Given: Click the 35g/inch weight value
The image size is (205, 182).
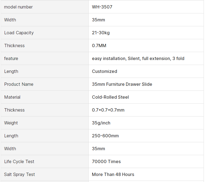Looking at the screenshot, I should 101,123.
